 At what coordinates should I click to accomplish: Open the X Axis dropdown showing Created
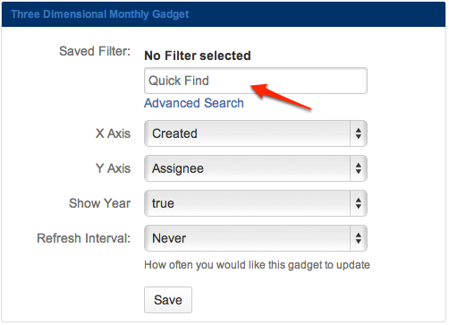[256, 133]
